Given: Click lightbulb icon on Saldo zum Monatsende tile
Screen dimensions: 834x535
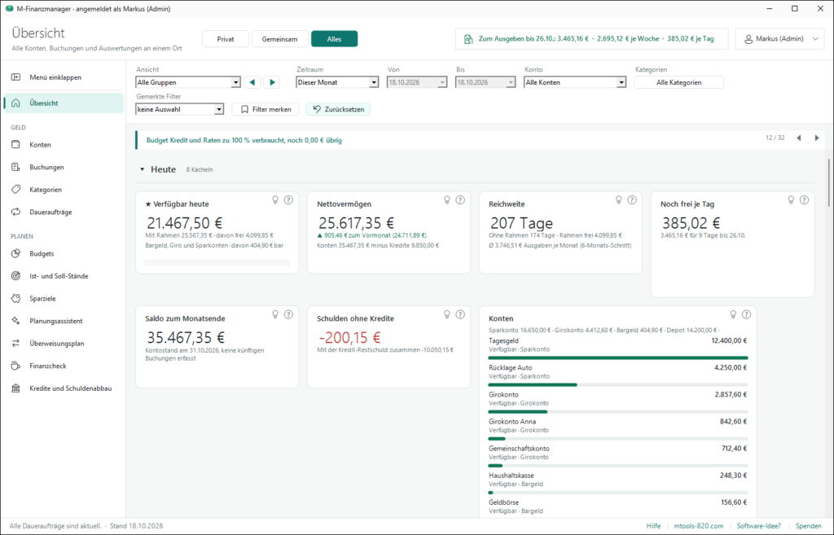Looking at the screenshot, I should (x=275, y=314).
